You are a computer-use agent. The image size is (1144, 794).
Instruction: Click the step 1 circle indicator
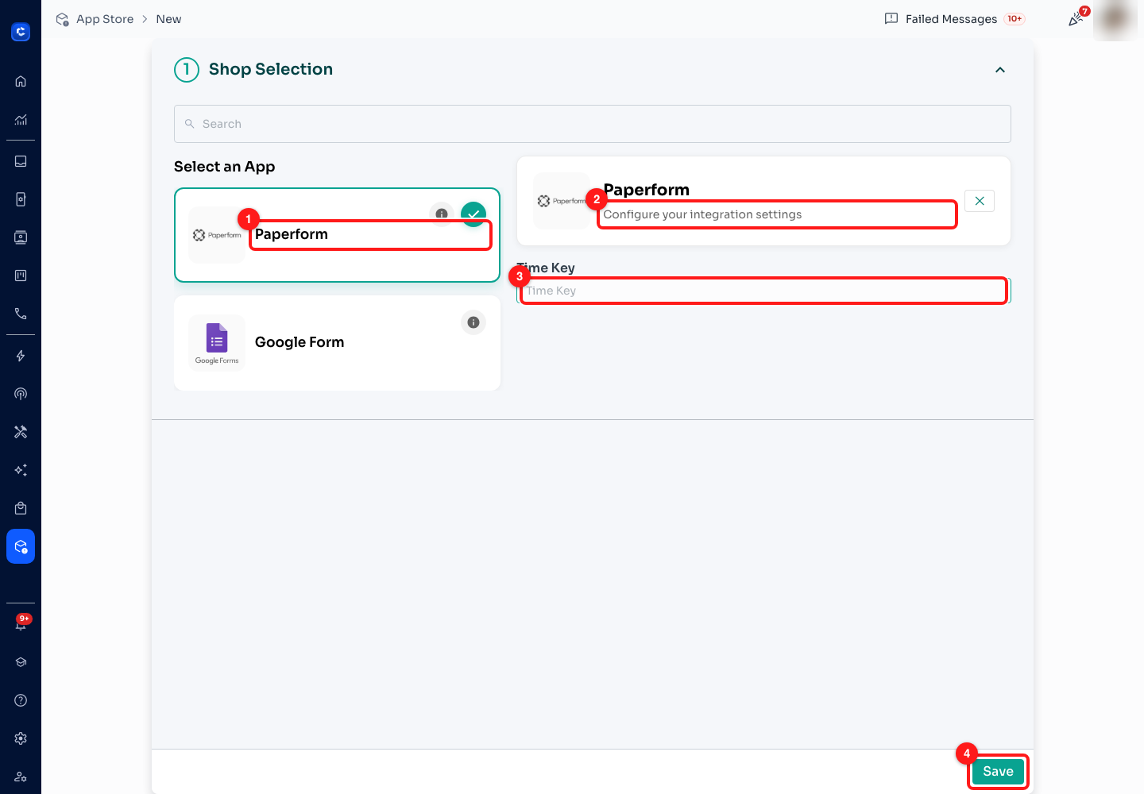[187, 70]
